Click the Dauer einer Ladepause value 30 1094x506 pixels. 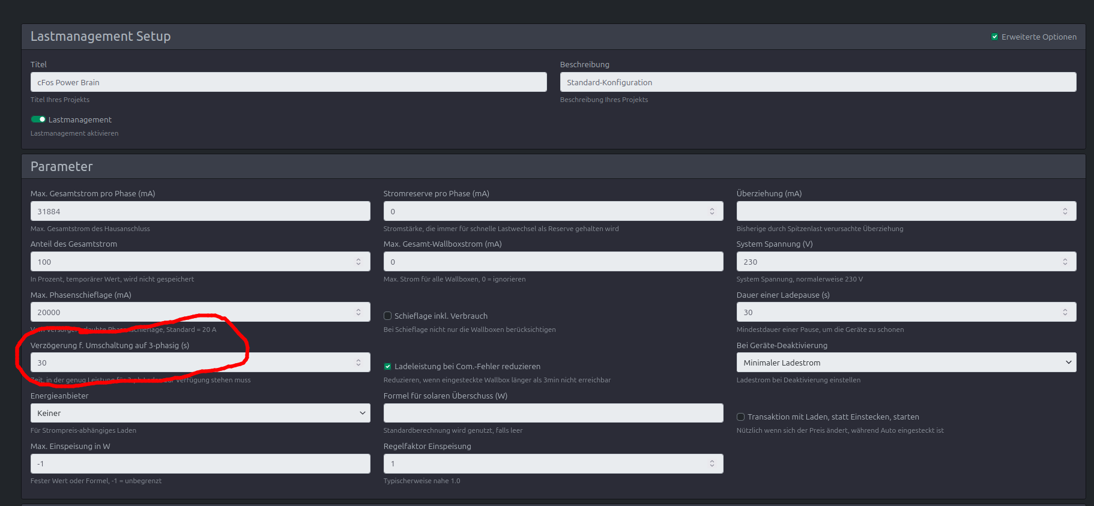(x=748, y=313)
